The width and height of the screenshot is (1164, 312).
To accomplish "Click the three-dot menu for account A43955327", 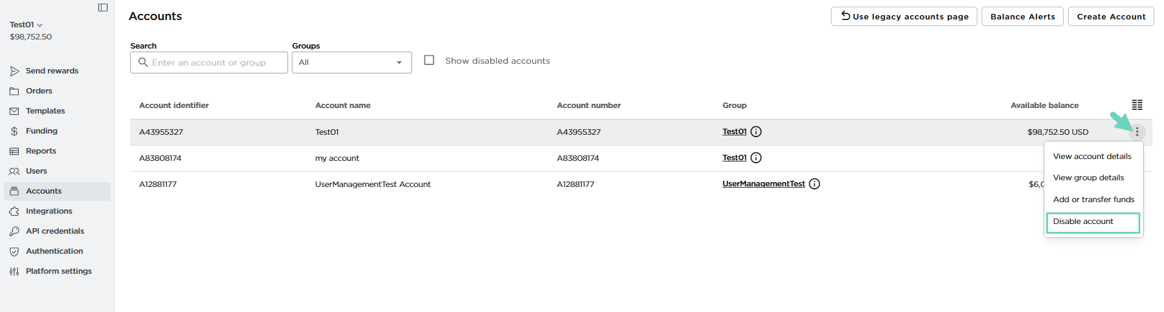I will 1137,132.
